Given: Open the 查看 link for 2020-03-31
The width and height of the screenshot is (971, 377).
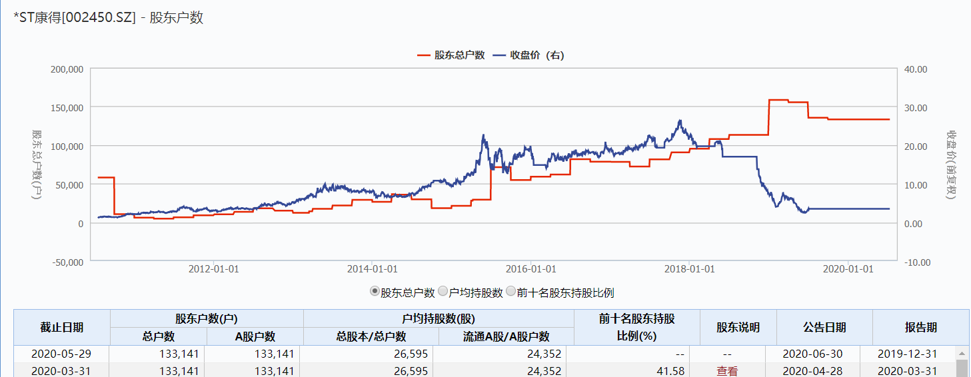Looking at the screenshot, I should click(727, 371).
